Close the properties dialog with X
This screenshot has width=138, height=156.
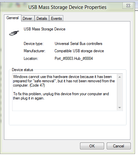pos(128,6)
